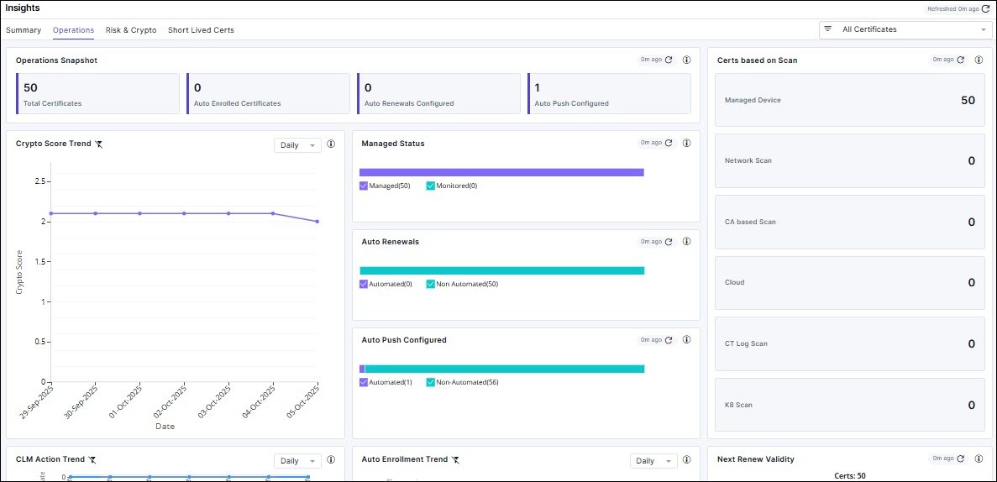Click the teal Auto Renewals bar

501,270
